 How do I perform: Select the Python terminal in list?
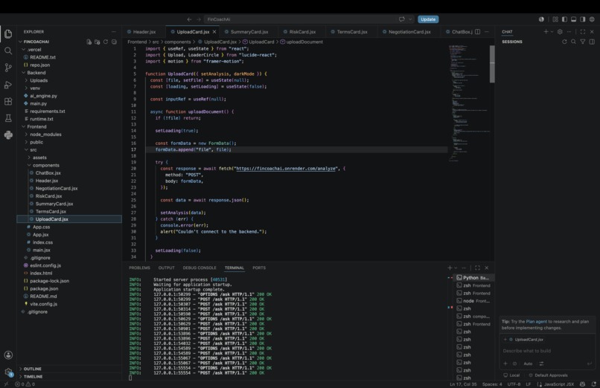pyautogui.click(x=474, y=278)
